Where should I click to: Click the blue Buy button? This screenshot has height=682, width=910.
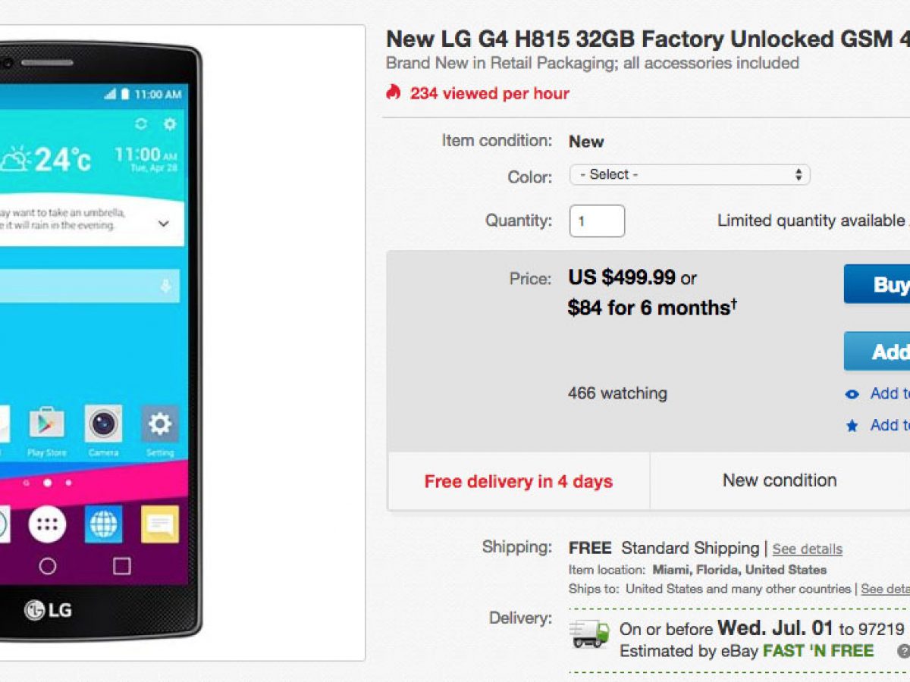[x=877, y=284]
